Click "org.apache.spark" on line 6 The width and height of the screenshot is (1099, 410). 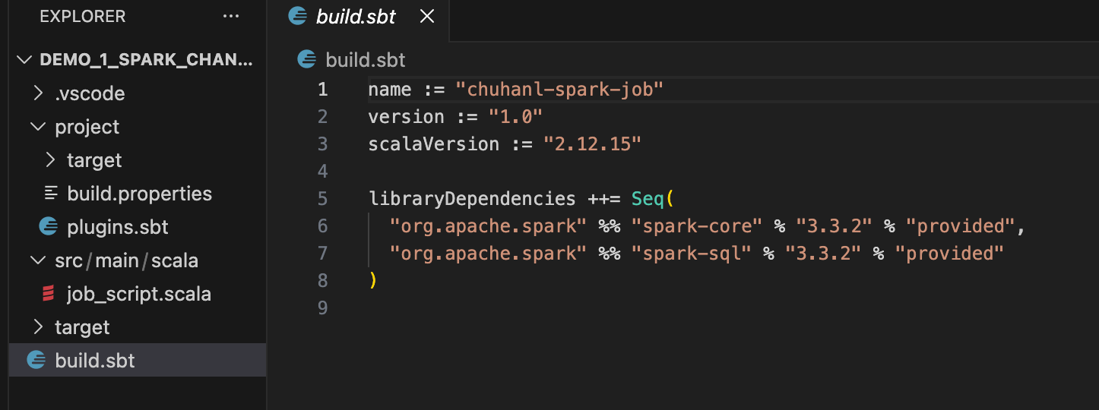click(x=488, y=226)
